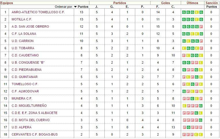Click the green G result box for U.D. Alpera

[x=188, y=127]
